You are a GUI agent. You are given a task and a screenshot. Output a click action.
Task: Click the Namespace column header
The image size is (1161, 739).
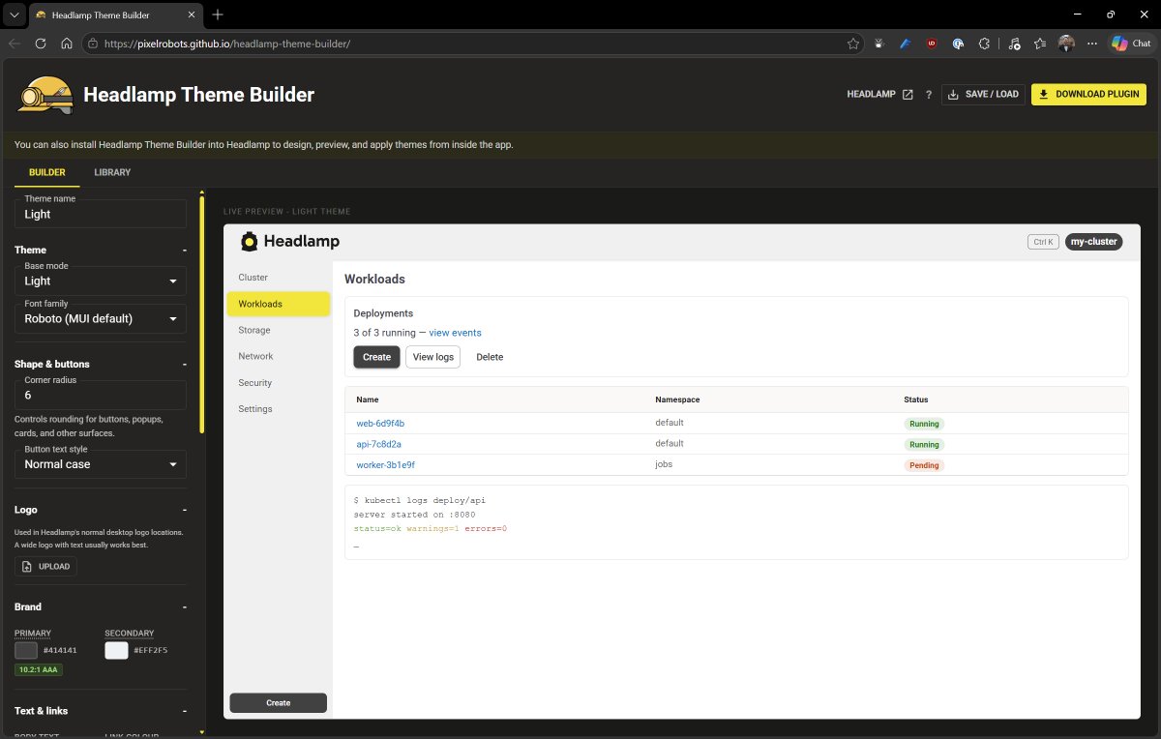click(677, 399)
